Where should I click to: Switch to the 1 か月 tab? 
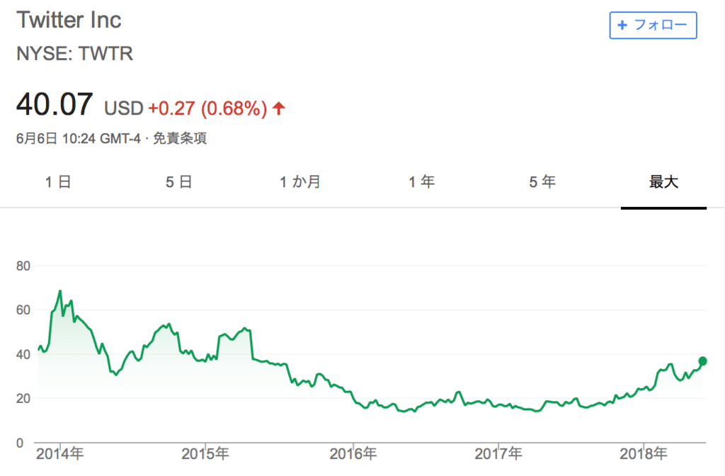(300, 182)
